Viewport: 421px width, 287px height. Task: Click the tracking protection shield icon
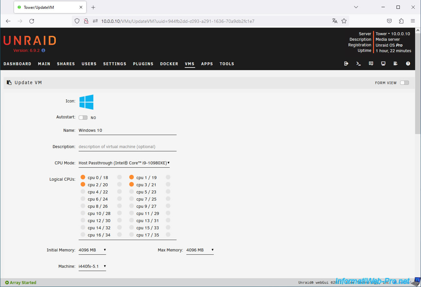click(77, 21)
